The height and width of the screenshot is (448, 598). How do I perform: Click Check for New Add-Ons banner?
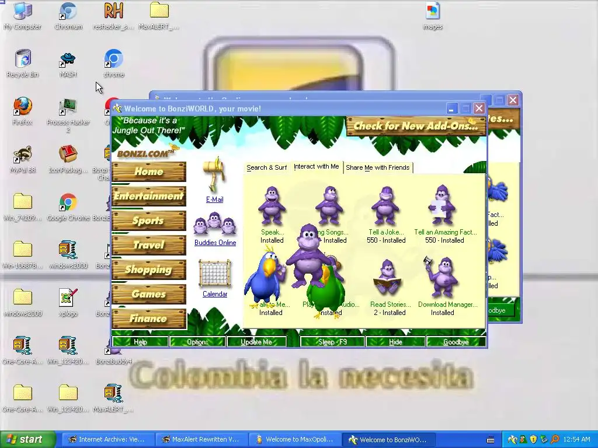coord(416,126)
